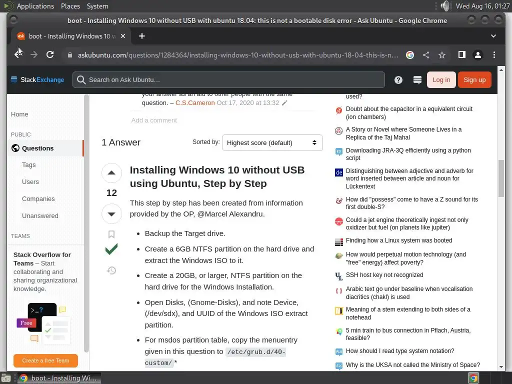Open 'Why is the UKSA not called' question
Screen dimensions: 512x384
[412, 364]
